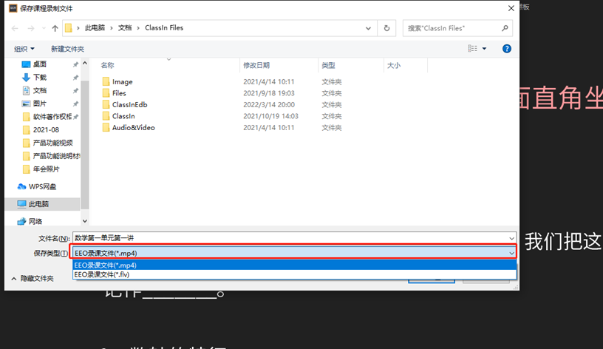This screenshot has width=603, height=349.
Task: Click date 2021/10/19 14:03
Action: (270, 116)
